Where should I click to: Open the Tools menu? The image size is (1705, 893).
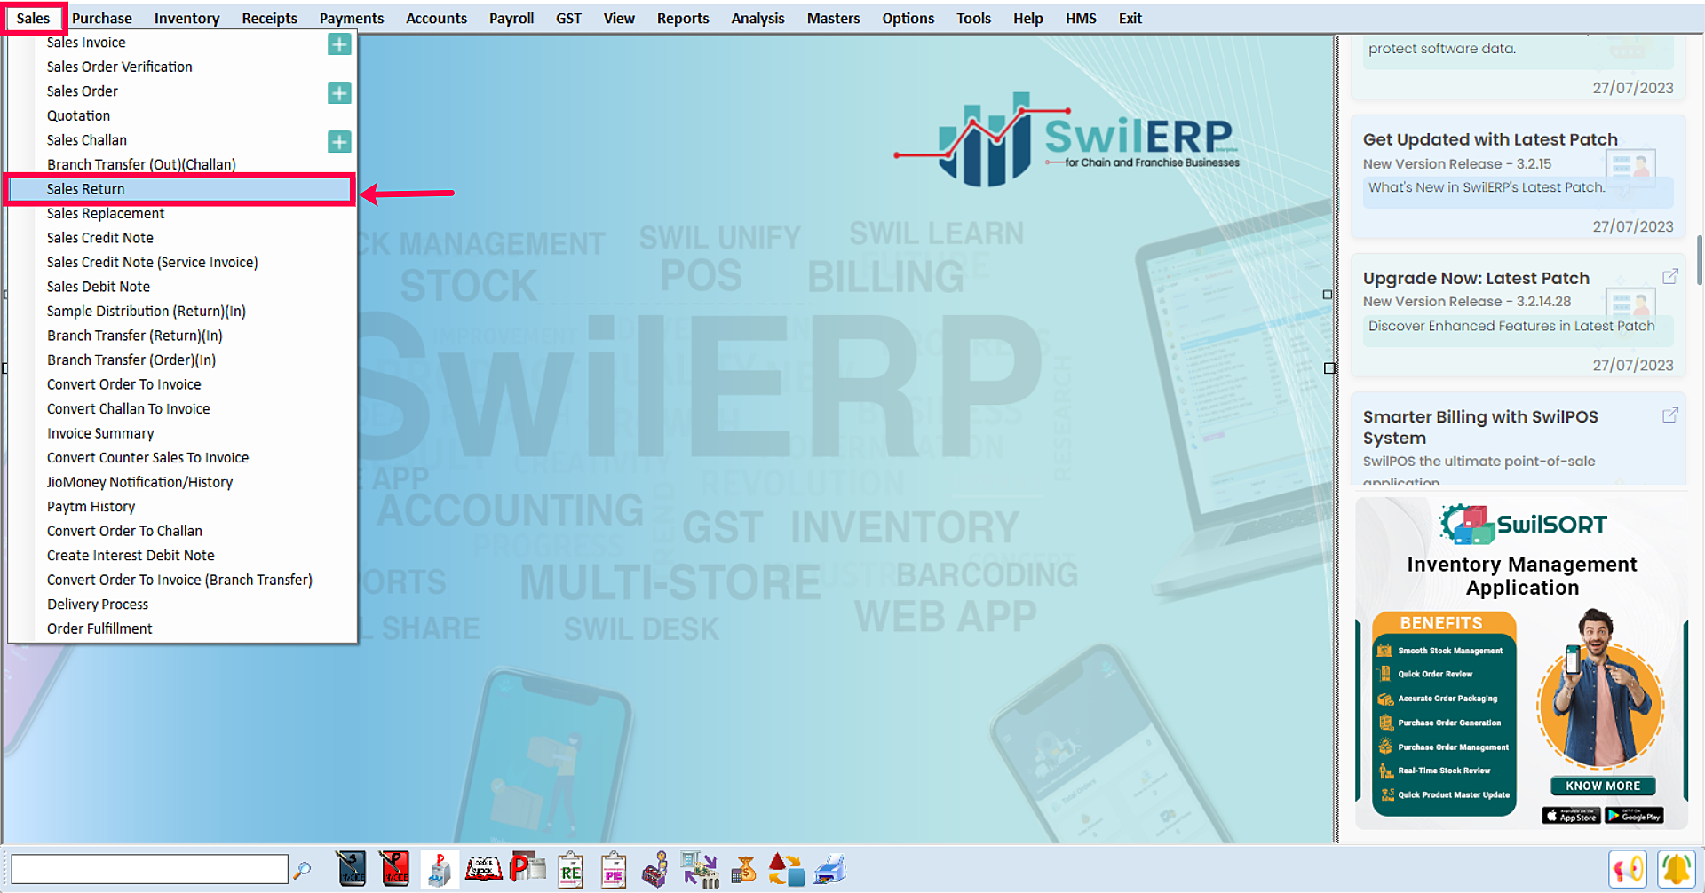tap(973, 18)
